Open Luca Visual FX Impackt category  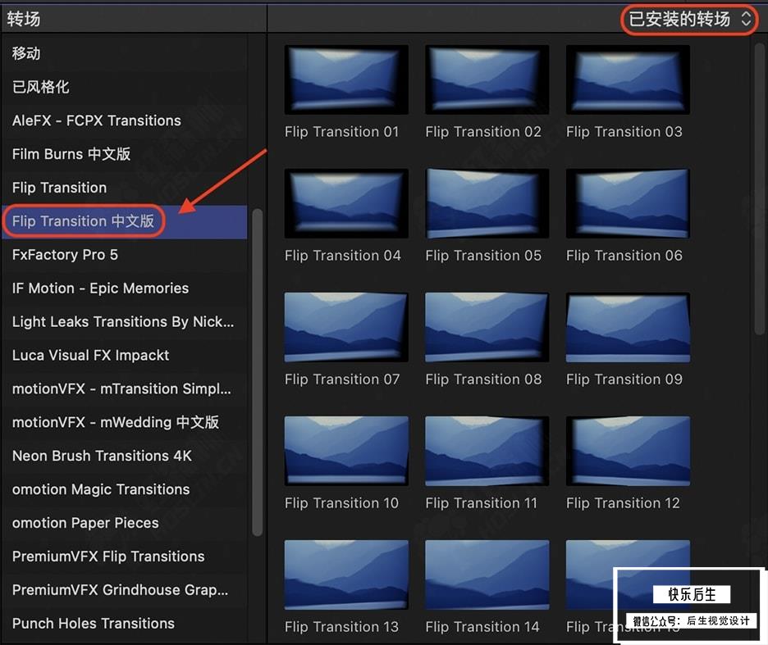point(125,356)
